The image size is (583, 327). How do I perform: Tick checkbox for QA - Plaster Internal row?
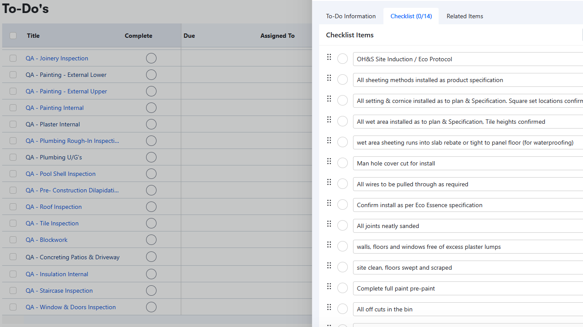(x=13, y=124)
